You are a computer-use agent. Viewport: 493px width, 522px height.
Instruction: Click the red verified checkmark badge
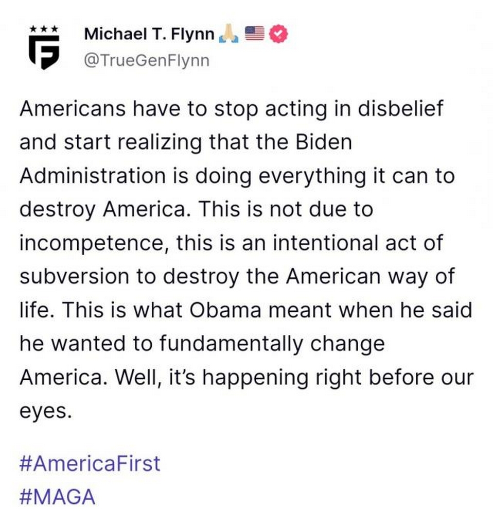click(278, 33)
